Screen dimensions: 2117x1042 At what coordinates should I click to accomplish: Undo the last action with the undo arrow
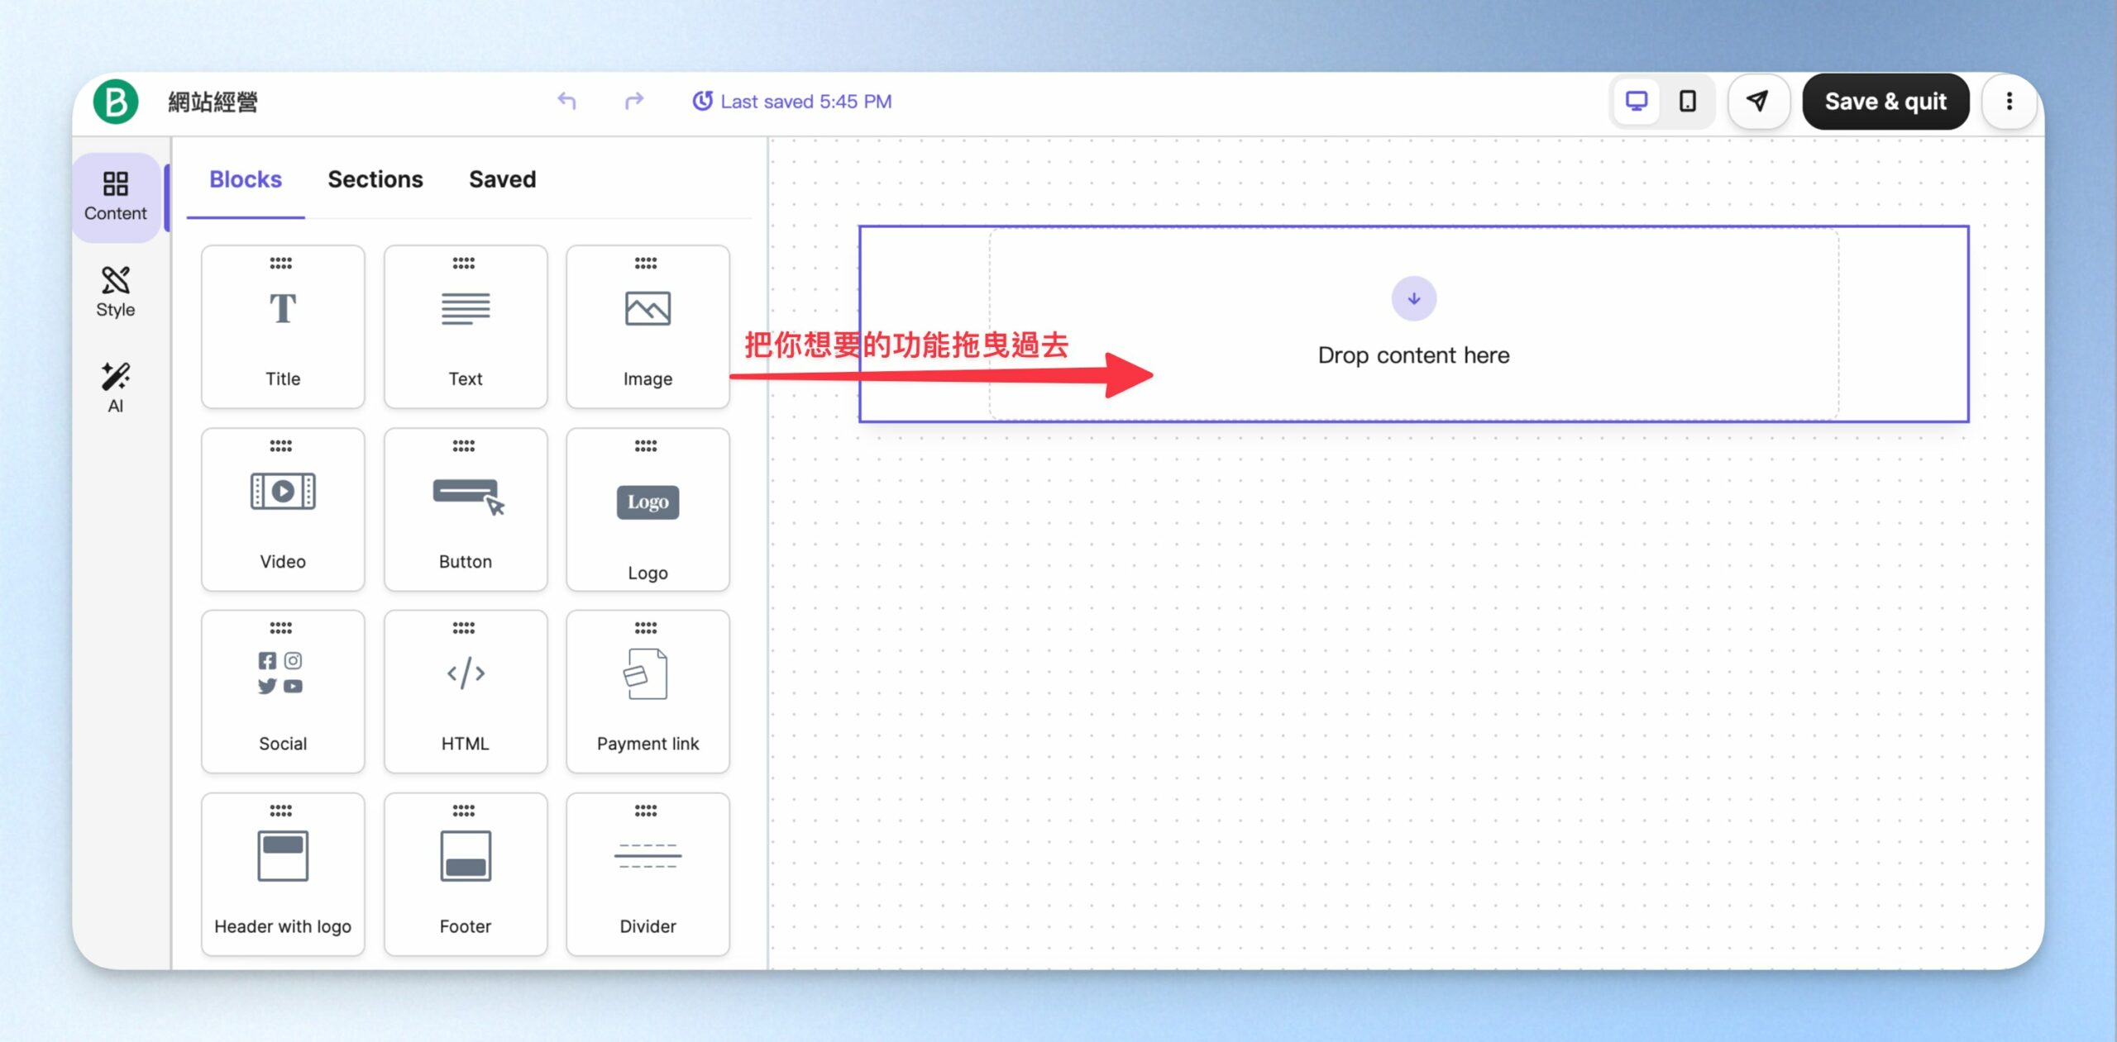click(566, 101)
